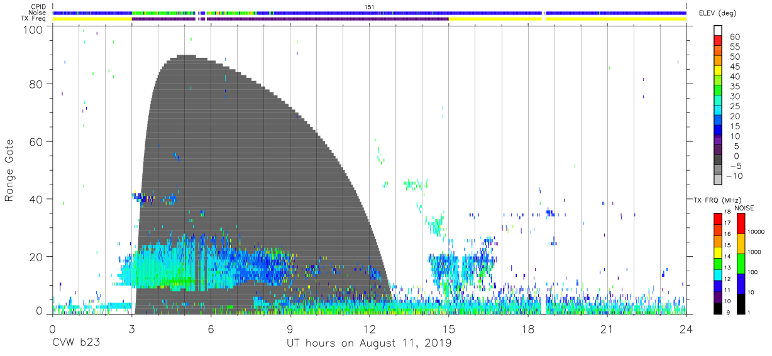Click x-axis tick label '18'

[528, 330]
